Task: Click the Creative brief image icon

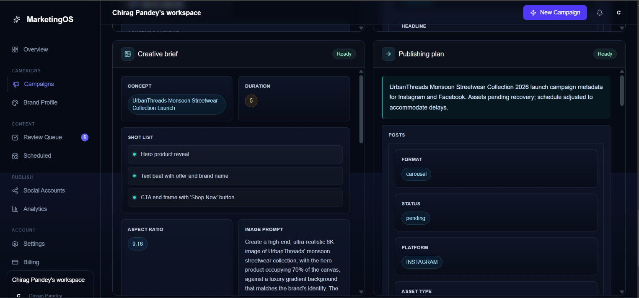Action: [128, 54]
